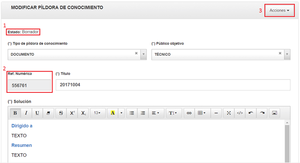
Task: Switch to code view in editor
Action: pyautogui.click(x=240, y=113)
